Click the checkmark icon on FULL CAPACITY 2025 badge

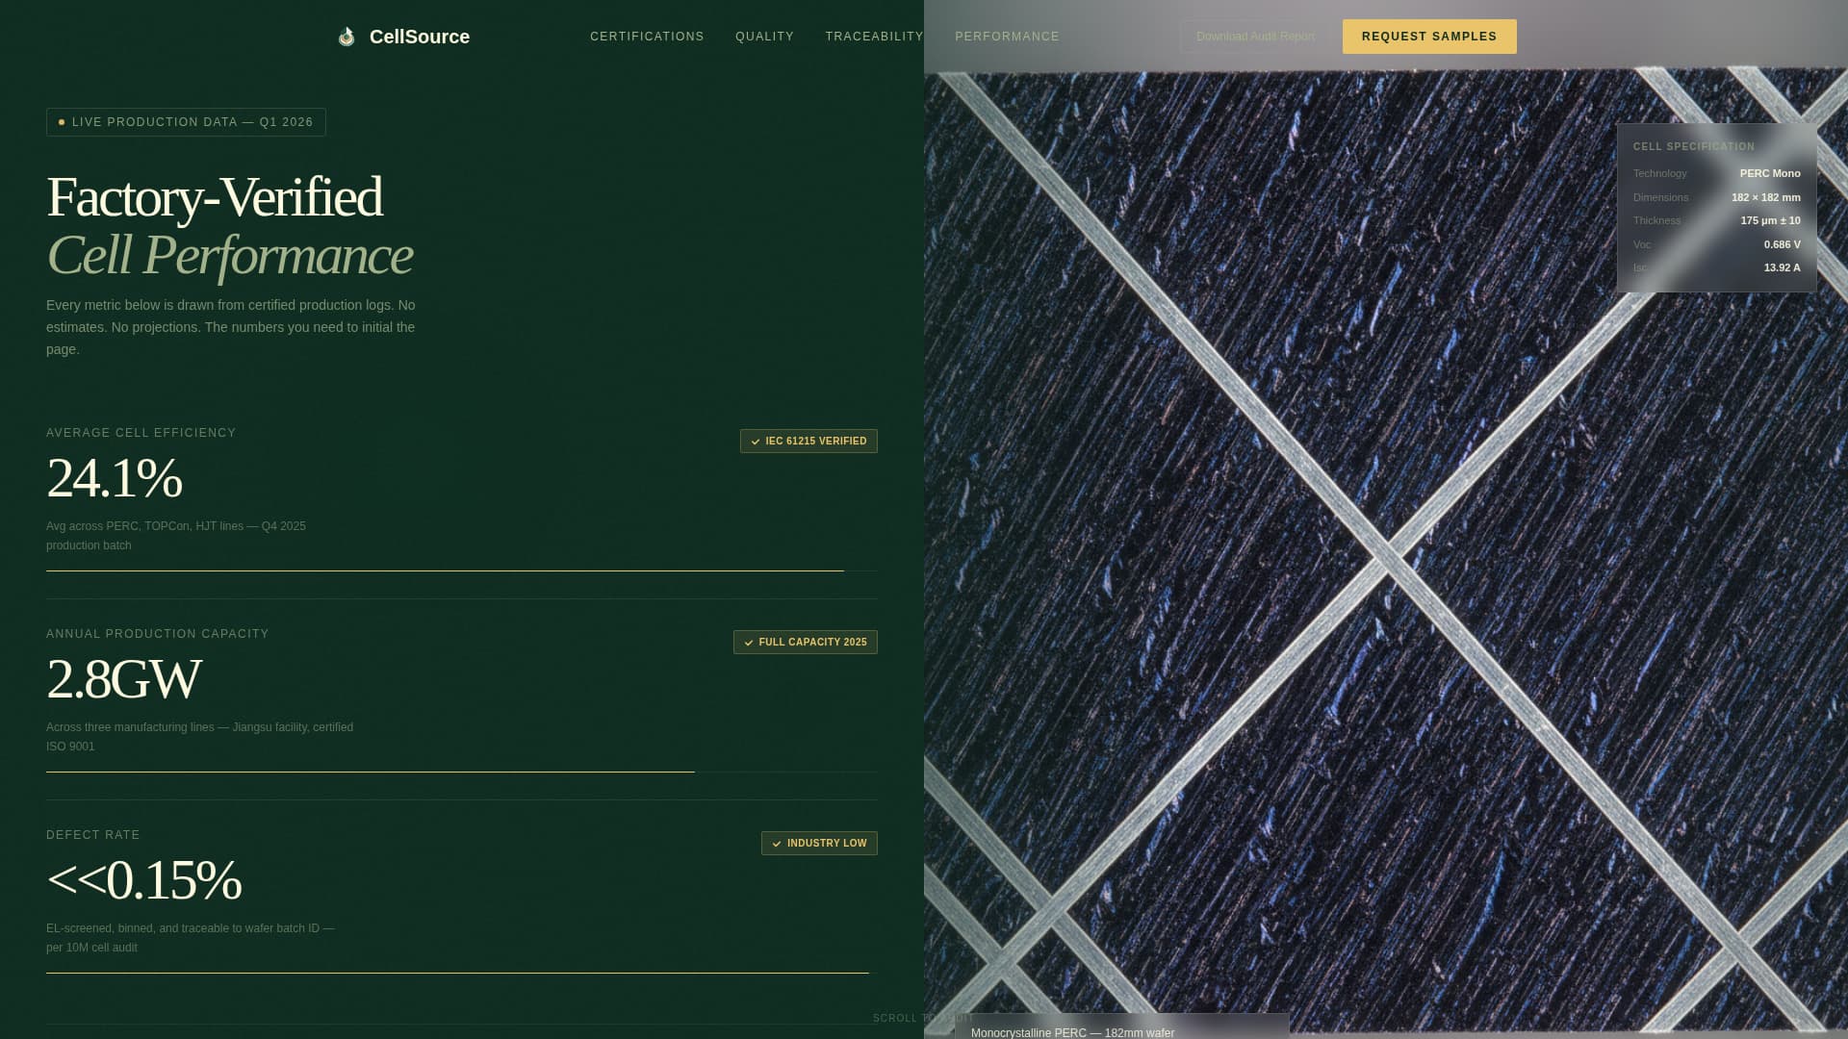click(x=749, y=642)
